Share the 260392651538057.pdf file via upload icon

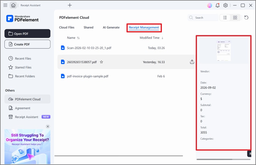(192, 62)
